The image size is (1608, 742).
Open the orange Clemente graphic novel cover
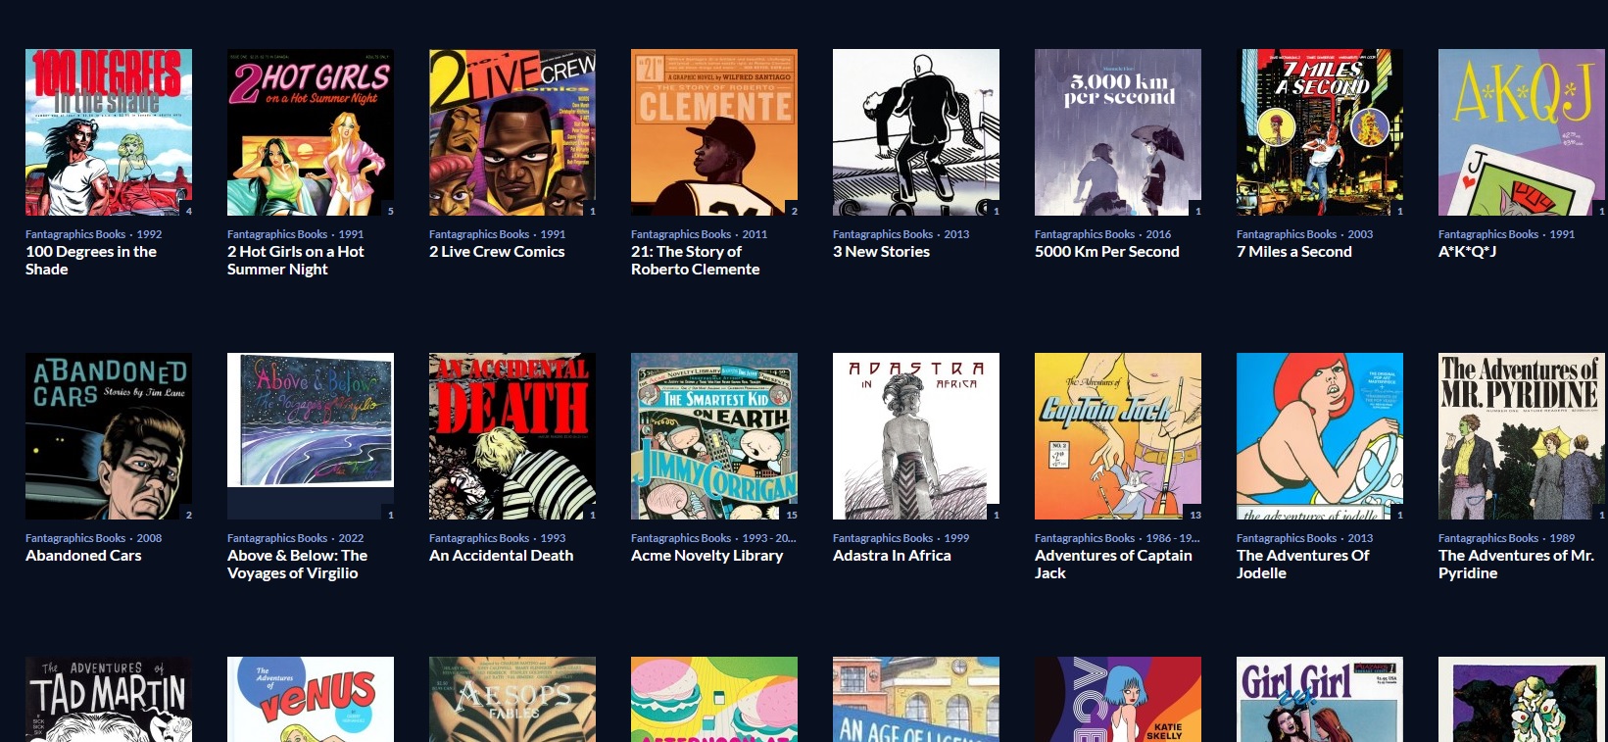[714, 132]
